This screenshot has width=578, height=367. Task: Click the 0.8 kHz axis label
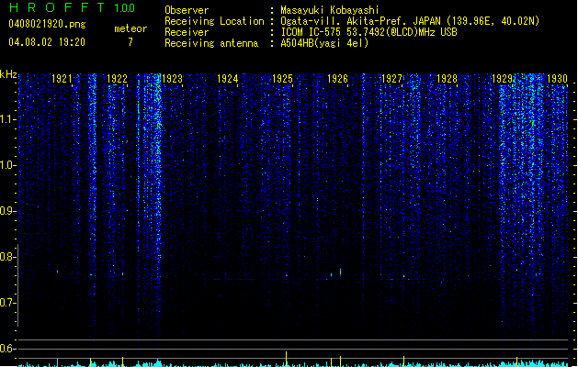(7, 257)
